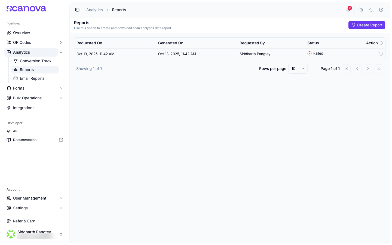392x245 pixels.
Task: Expand the User Management chevron
Action: (61, 198)
